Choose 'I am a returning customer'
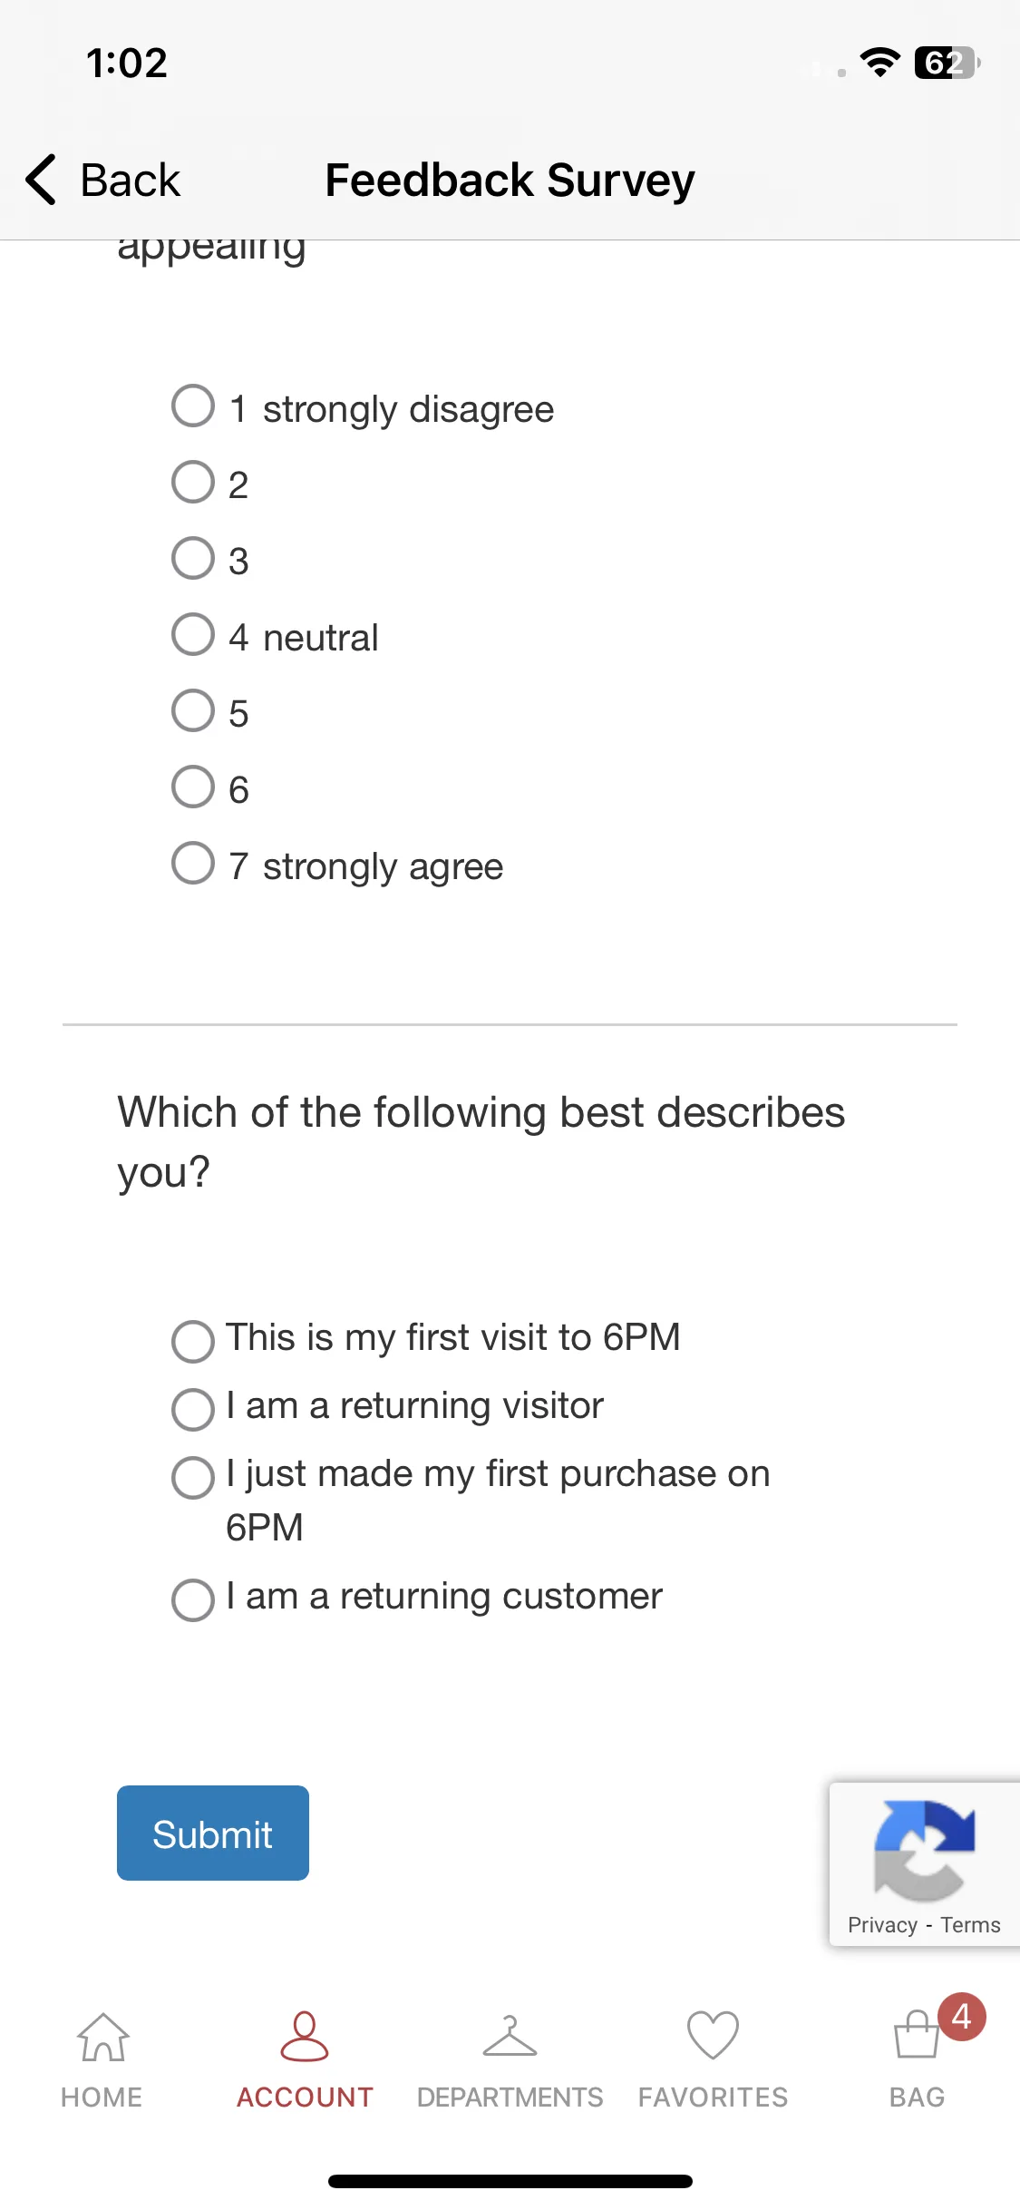The image size is (1020, 2210). [193, 1599]
